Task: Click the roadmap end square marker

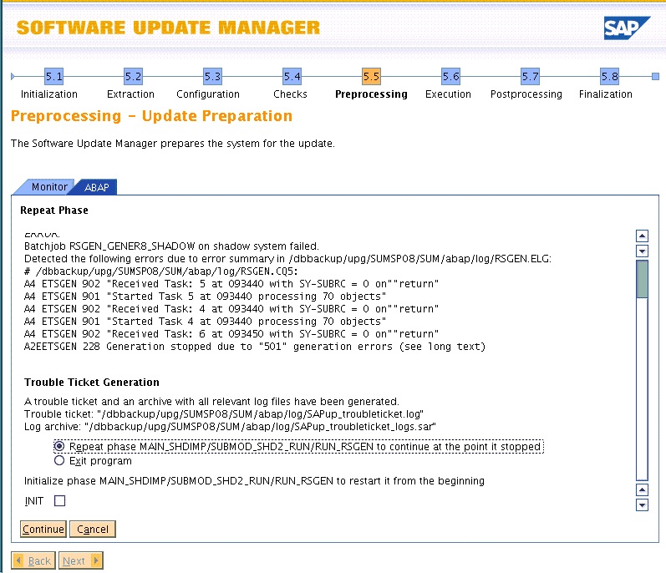Action: (655, 76)
